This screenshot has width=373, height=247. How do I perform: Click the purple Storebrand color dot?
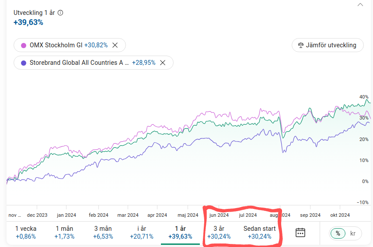(x=24, y=63)
